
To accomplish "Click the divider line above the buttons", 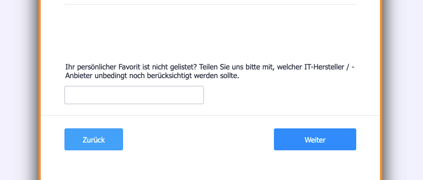I will click(210, 115).
